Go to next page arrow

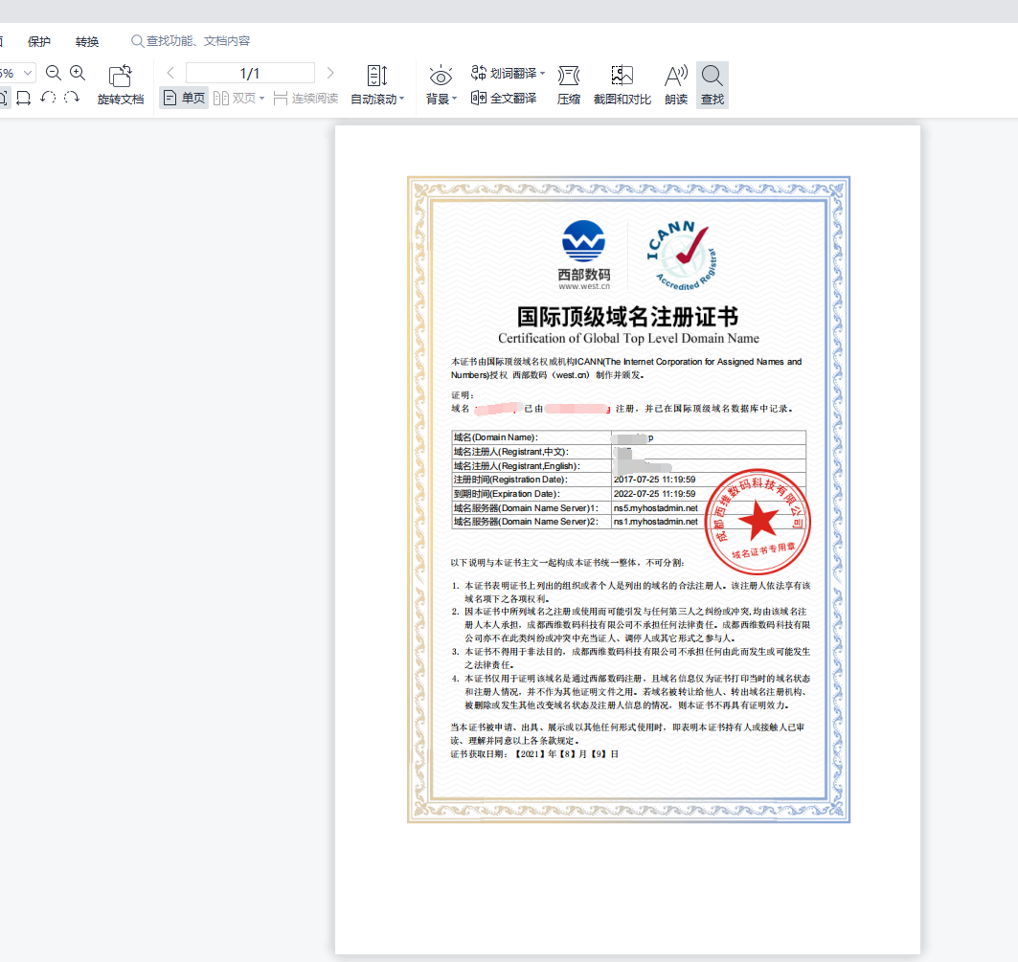330,73
